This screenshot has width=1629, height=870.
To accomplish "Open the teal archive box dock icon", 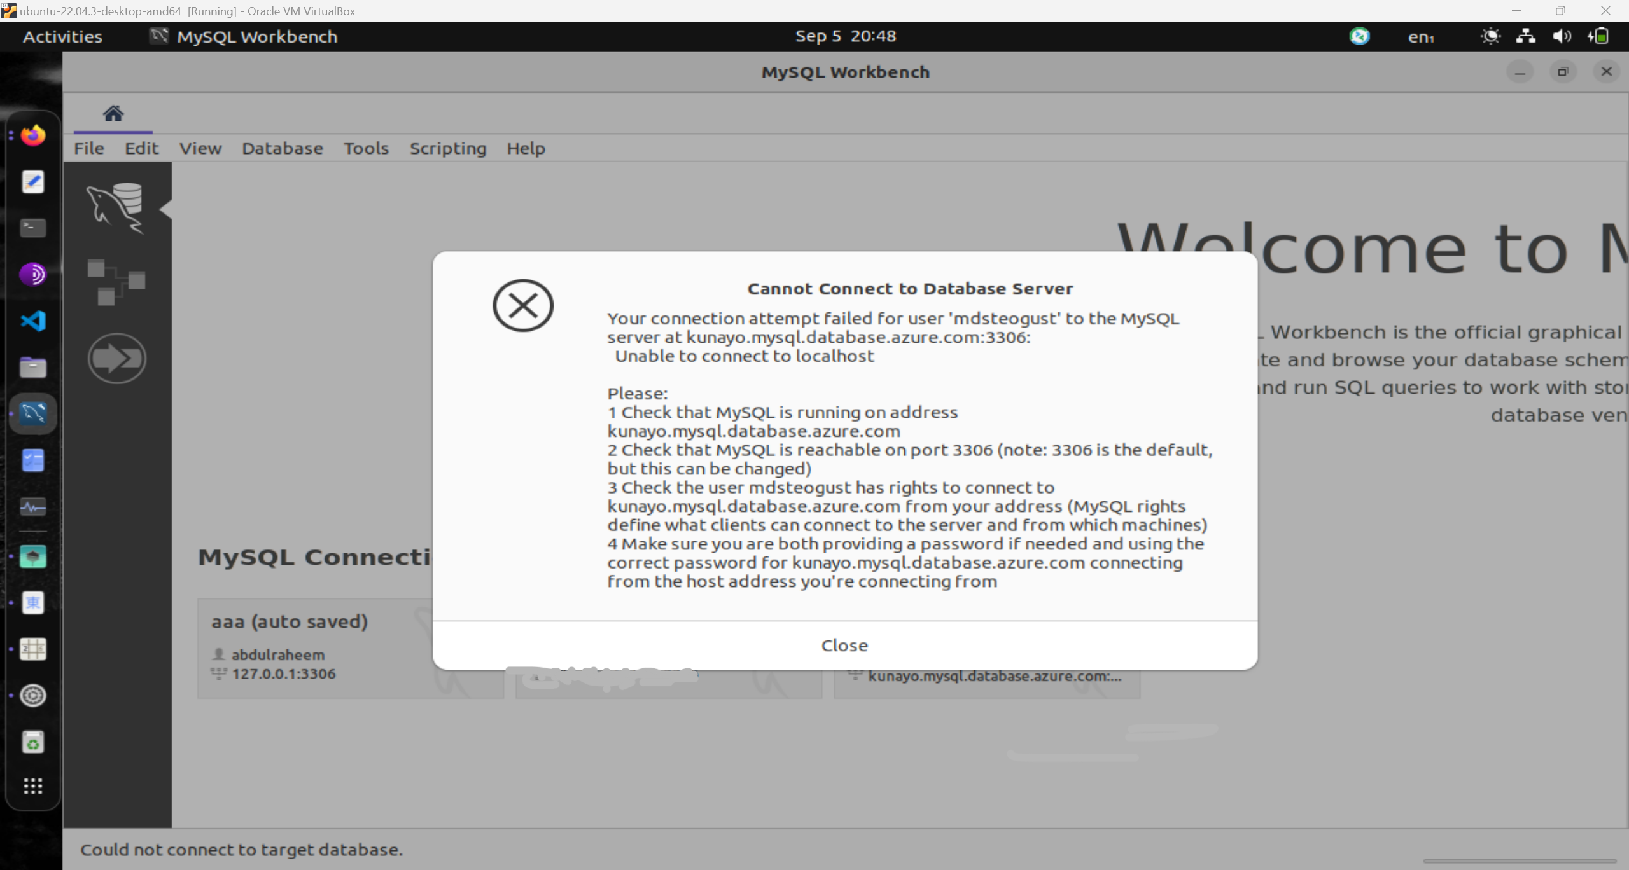I will point(33,556).
